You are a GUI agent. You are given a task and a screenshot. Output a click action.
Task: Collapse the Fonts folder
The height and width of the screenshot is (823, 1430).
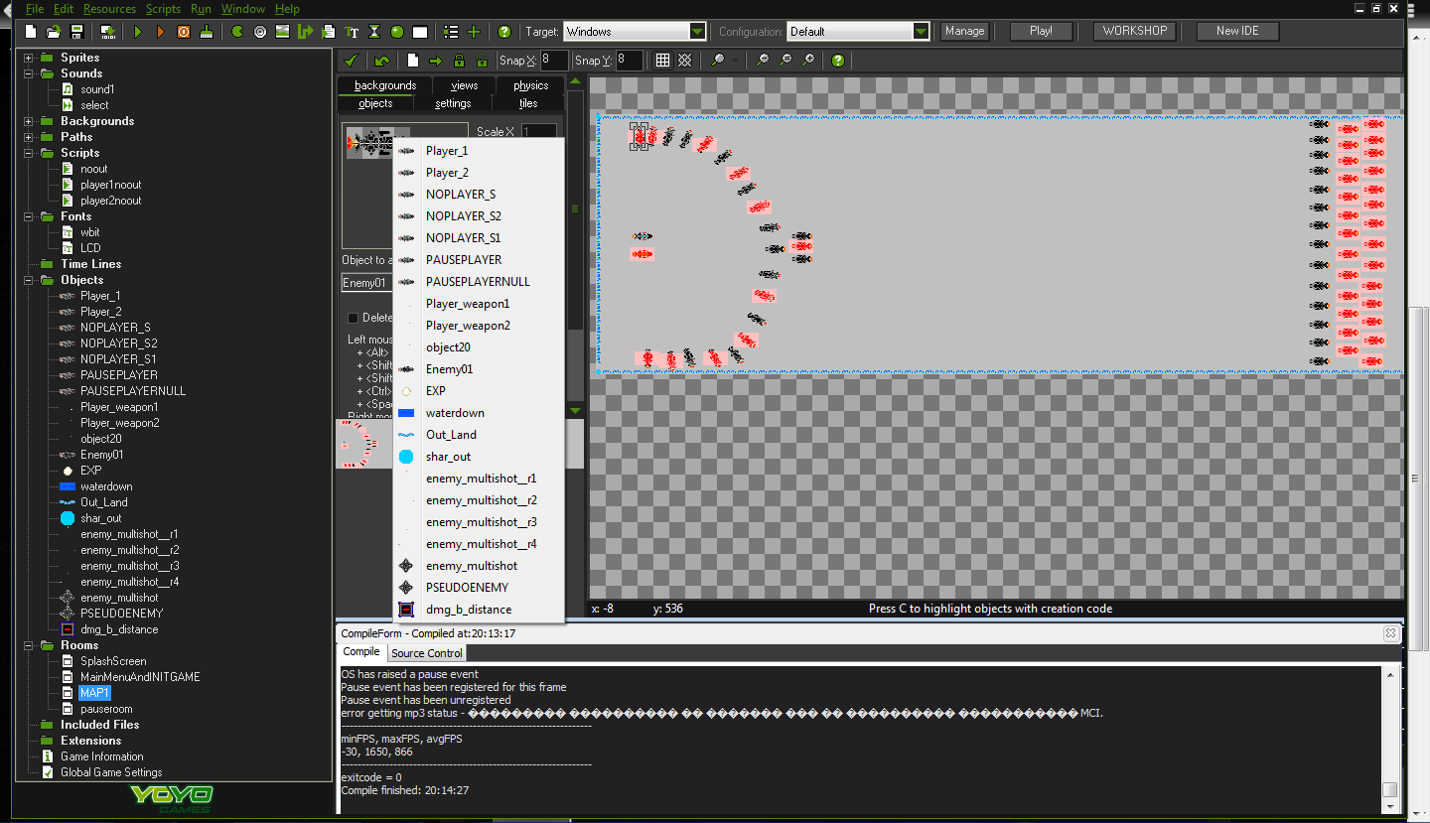click(28, 216)
